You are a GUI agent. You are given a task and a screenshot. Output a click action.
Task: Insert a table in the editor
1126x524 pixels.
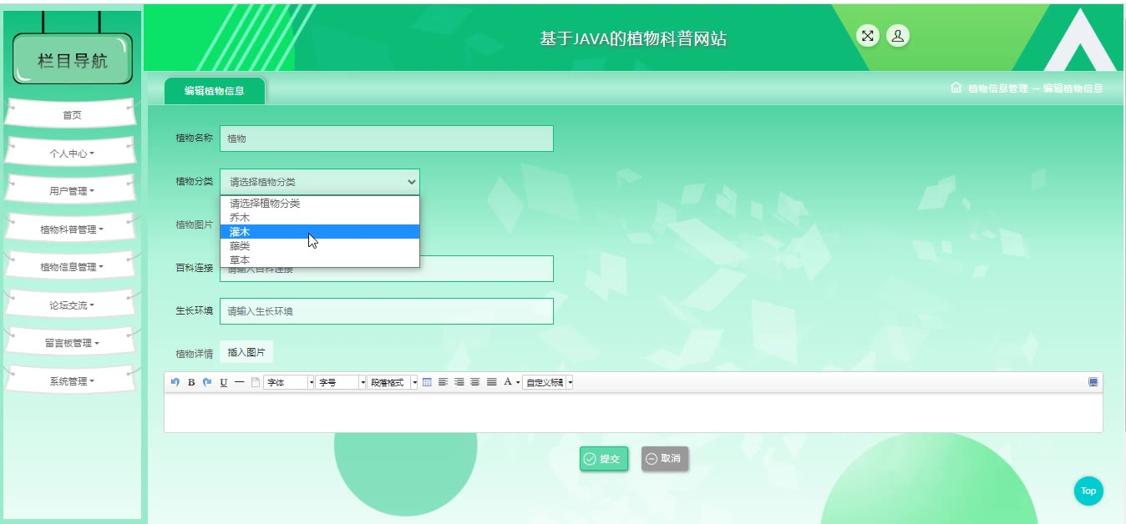click(x=427, y=382)
